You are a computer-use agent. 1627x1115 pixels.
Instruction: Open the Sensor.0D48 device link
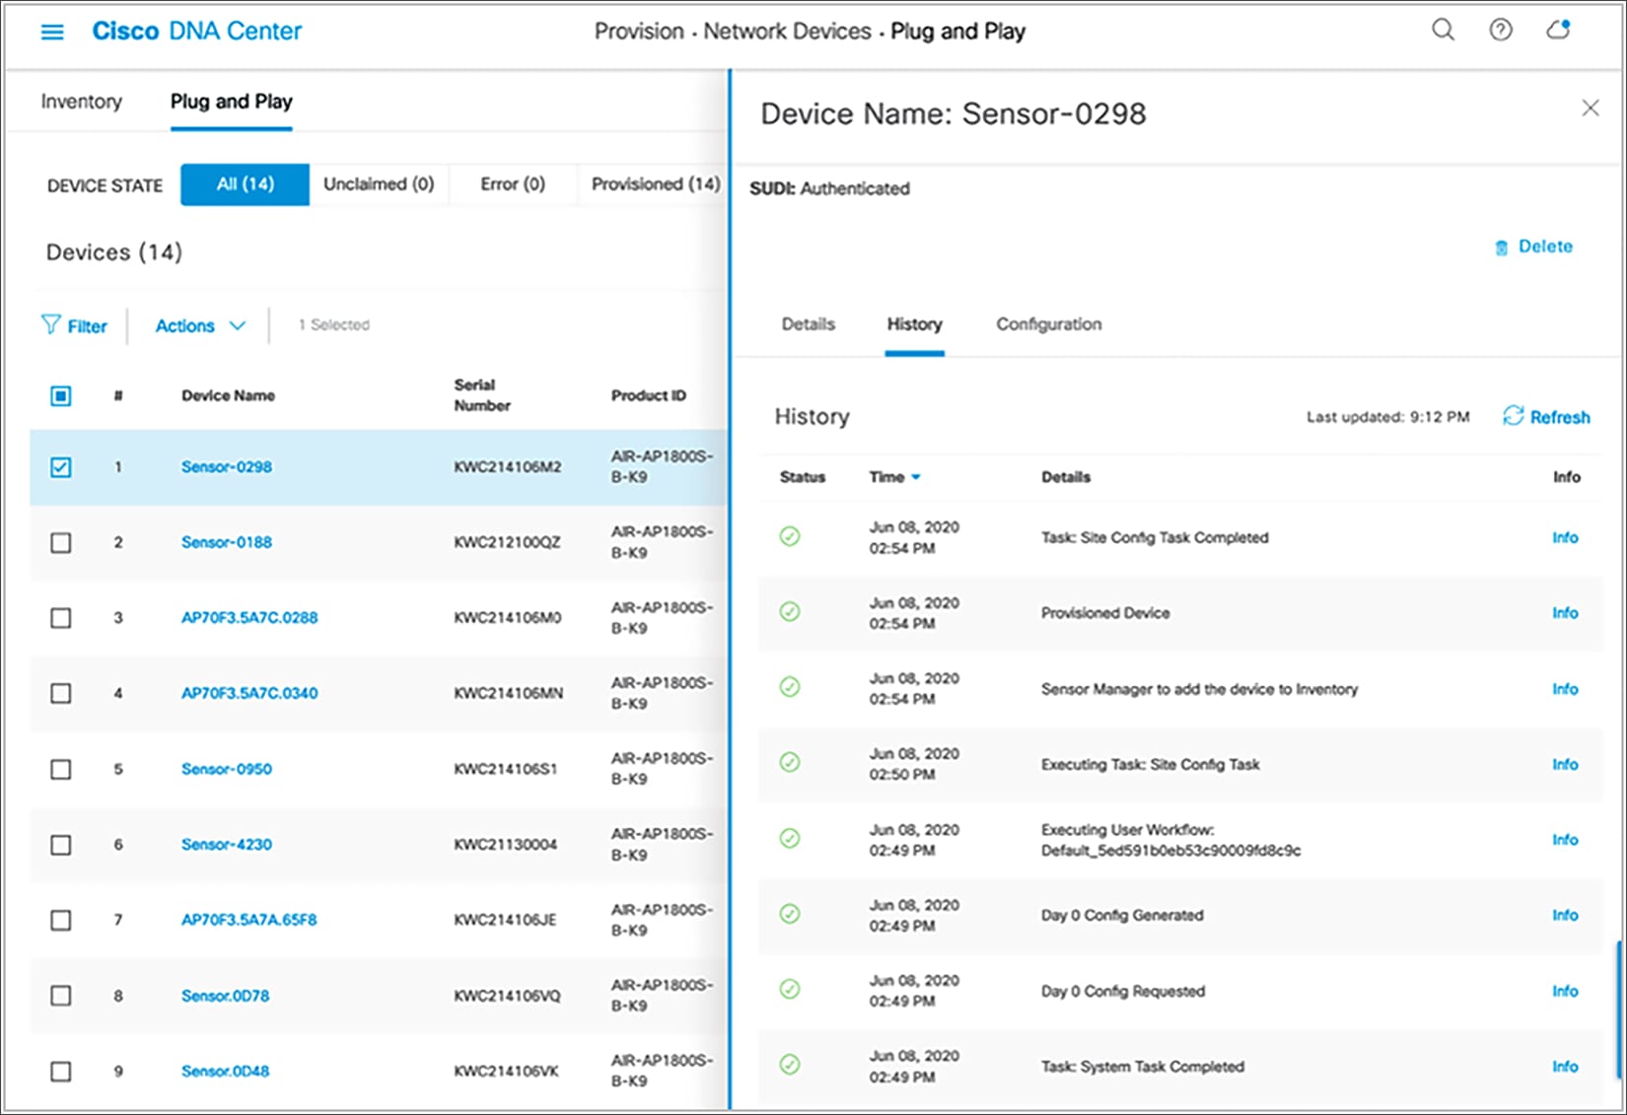coord(225,1072)
